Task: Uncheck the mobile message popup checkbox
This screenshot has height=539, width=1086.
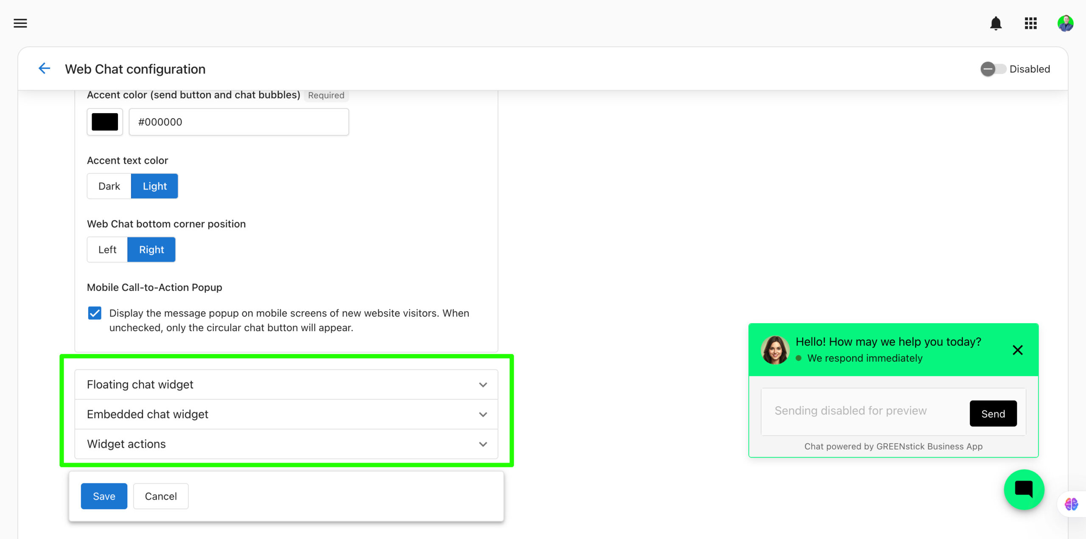Action: (x=95, y=313)
